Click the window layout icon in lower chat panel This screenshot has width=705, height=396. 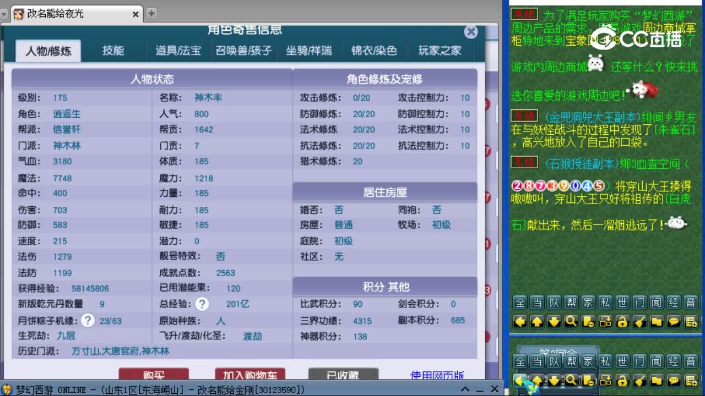605,380
